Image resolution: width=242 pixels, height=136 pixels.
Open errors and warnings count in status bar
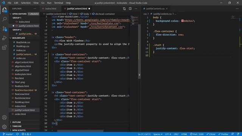(26, 134)
